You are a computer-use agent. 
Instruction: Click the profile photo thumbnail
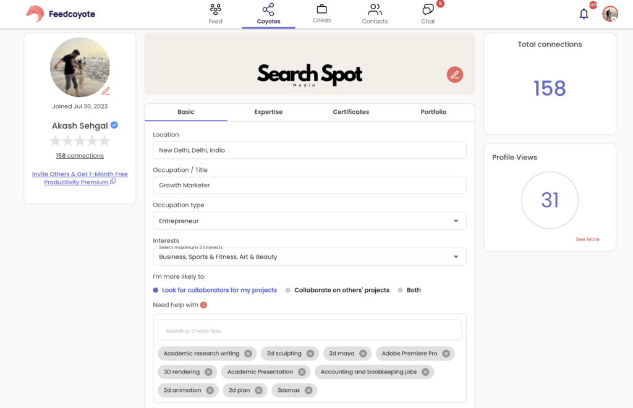(x=80, y=67)
